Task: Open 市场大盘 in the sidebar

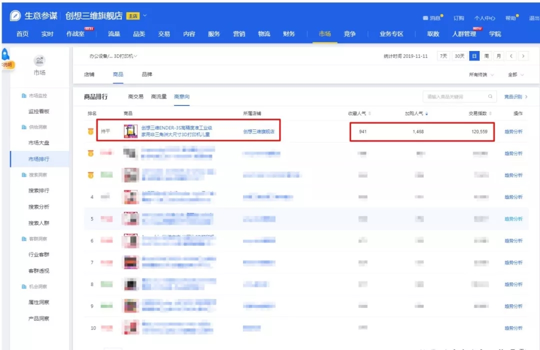Action: point(39,142)
